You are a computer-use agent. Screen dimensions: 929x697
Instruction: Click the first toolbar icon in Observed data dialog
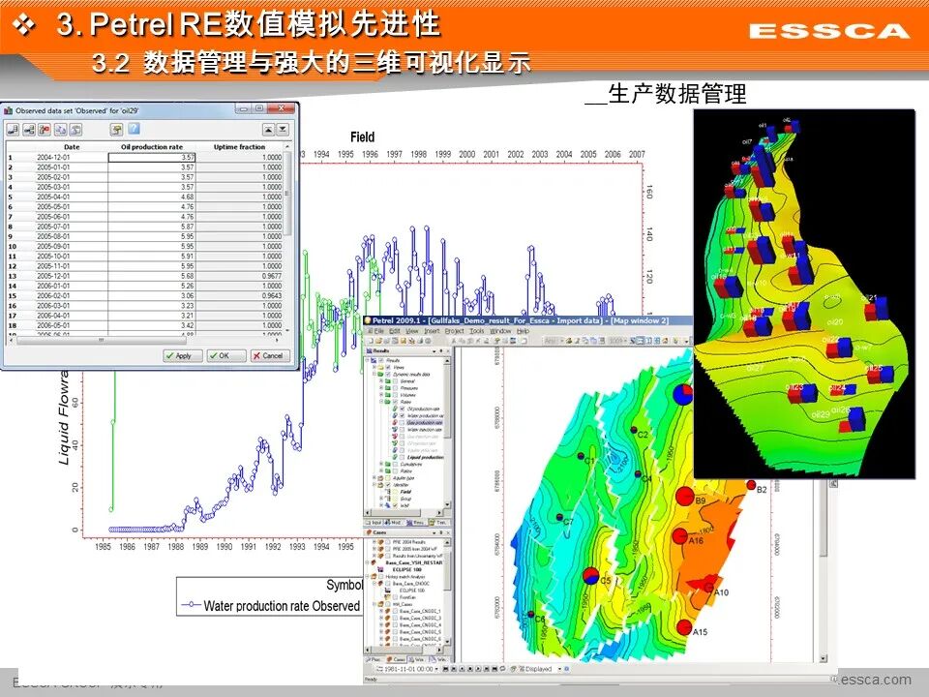coord(13,129)
